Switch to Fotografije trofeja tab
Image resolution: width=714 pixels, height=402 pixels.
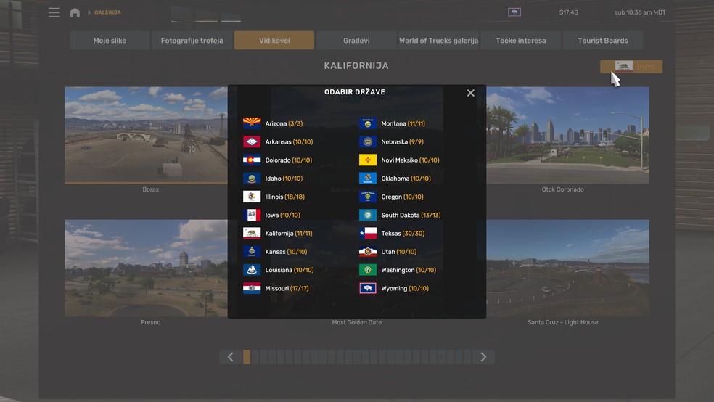click(x=192, y=41)
